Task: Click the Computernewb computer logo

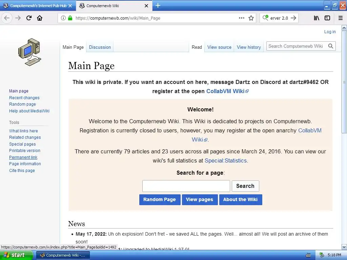Action: coord(30,52)
